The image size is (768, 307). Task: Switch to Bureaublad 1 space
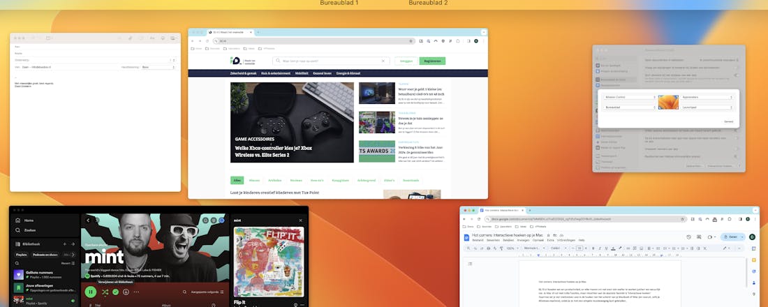coord(339,3)
